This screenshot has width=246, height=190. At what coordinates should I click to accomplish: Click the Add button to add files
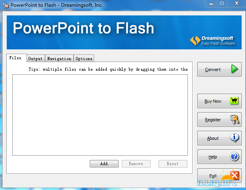(104, 164)
